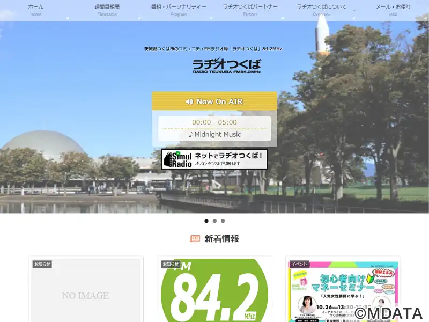Click the 新着情報 section heading
This screenshot has width=429, height=322.
[221, 238]
